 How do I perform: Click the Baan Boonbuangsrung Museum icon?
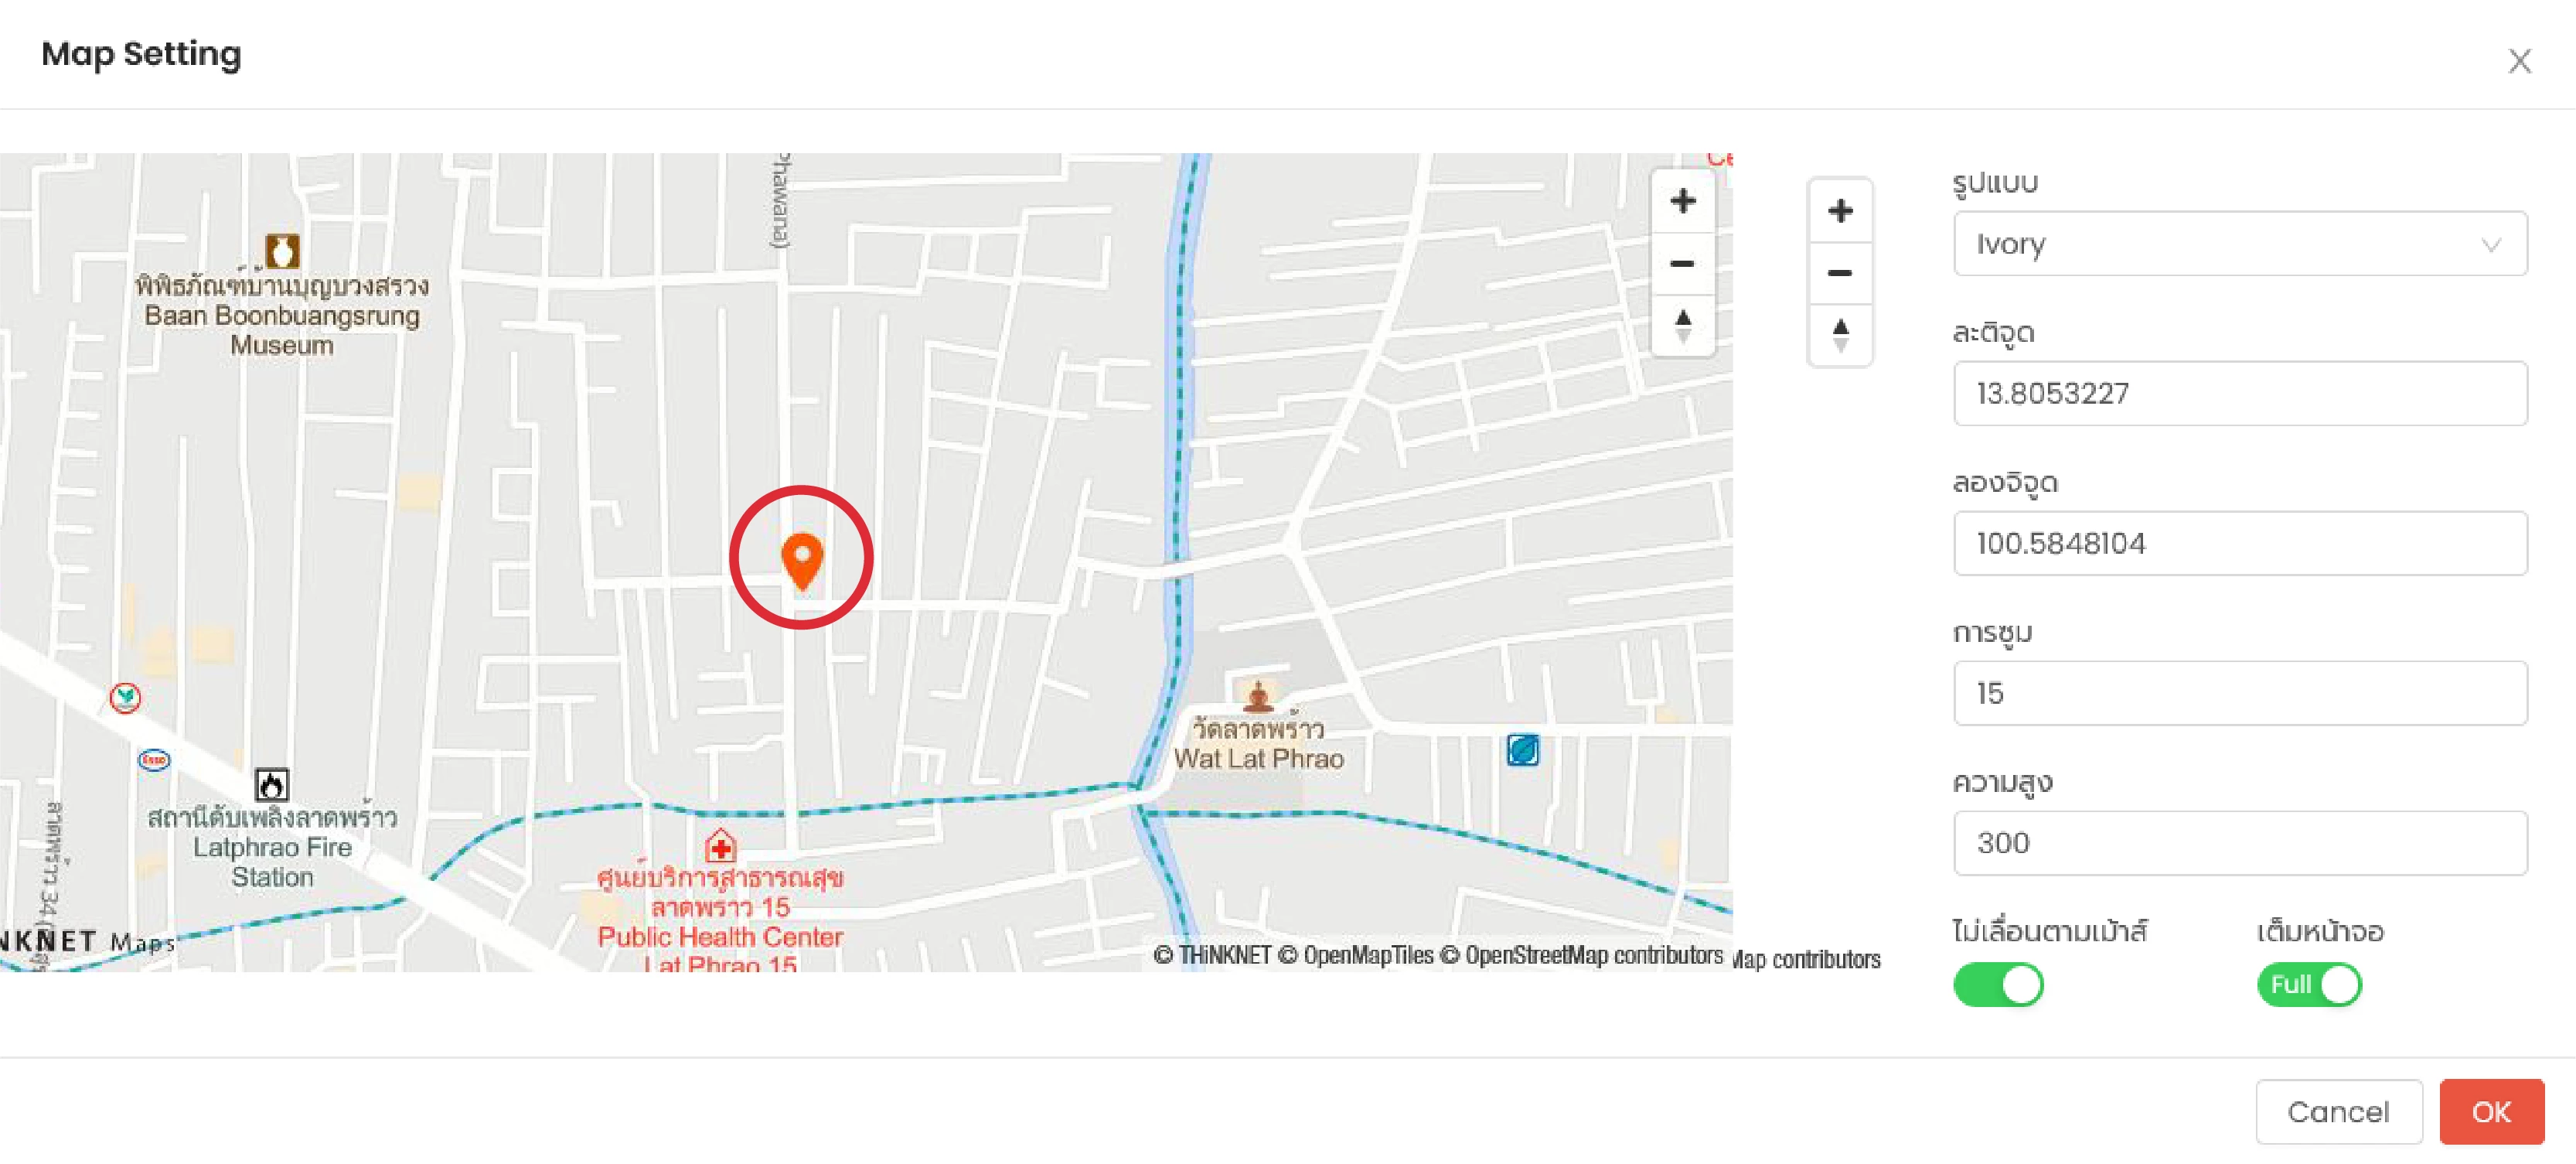(282, 251)
